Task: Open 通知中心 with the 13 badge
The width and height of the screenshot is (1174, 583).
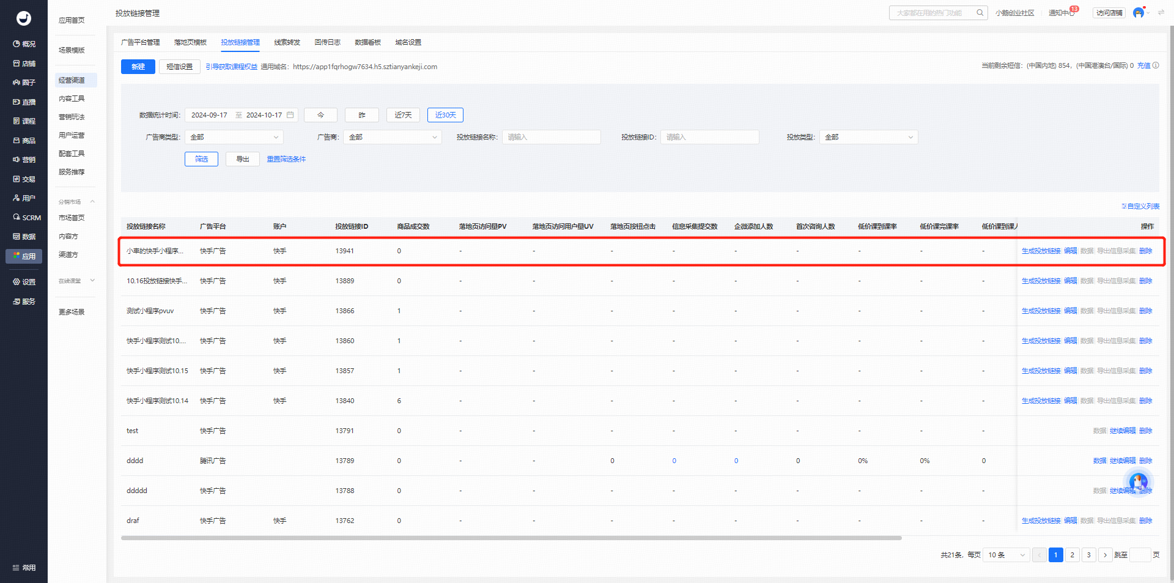Action: [x=1061, y=13]
